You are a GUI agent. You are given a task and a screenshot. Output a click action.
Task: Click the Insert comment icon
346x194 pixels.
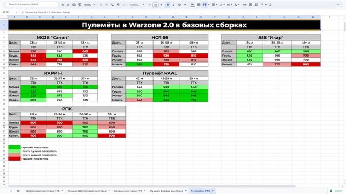[250, 5]
